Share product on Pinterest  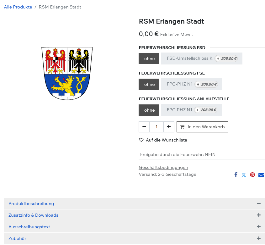252,175
